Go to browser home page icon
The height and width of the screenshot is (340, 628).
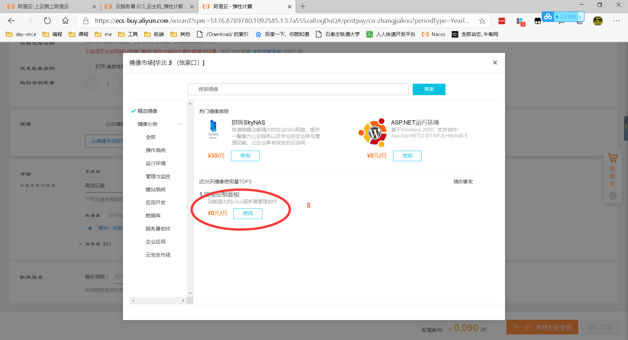tap(65, 21)
